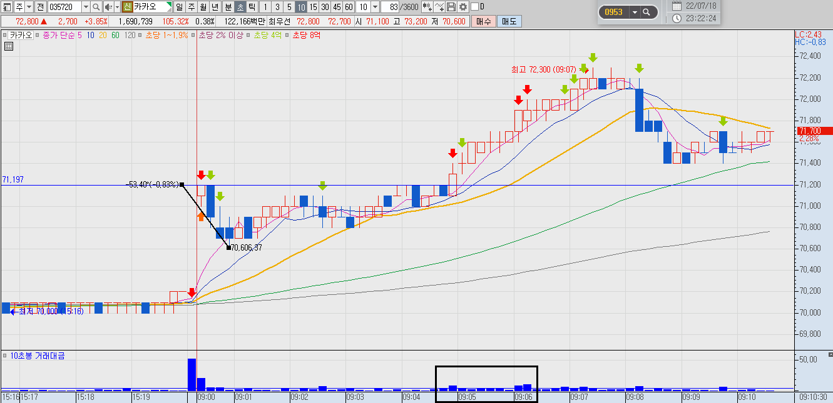This screenshot has height=403, width=833.
Task: Select the 월 monthly period tab
Action: (x=203, y=7)
